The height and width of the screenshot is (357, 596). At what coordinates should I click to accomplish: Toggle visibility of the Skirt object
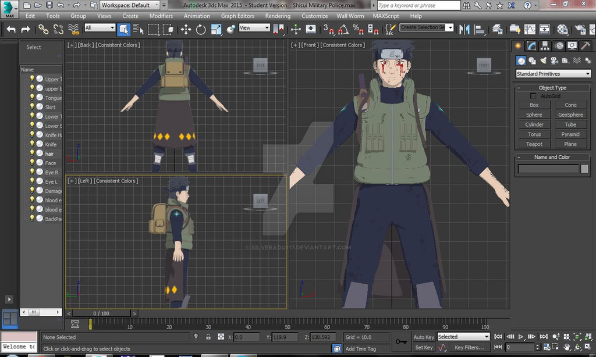pyautogui.click(x=32, y=107)
